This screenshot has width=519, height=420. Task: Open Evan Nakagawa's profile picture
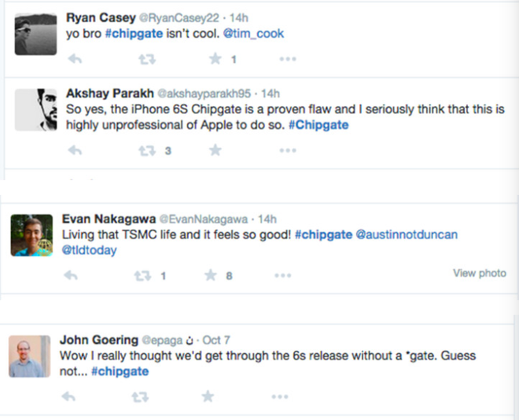click(x=31, y=234)
